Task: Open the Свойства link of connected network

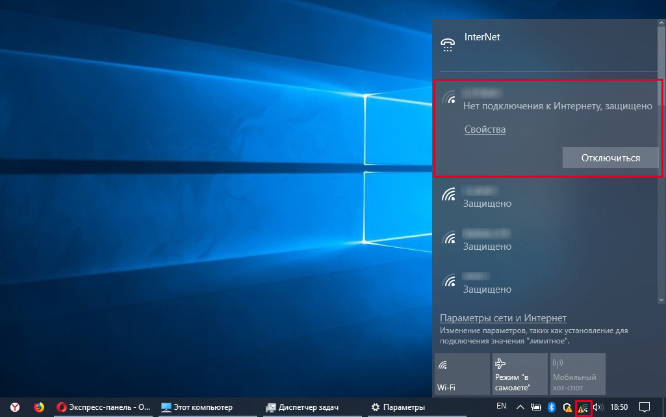Action: click(485, 129)
